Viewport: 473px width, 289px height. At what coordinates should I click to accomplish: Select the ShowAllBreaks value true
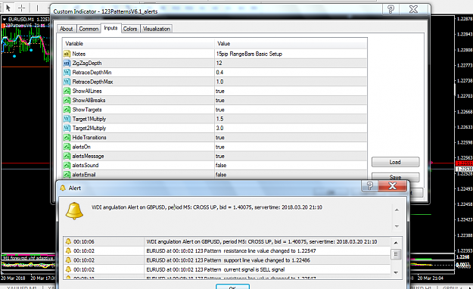tap(220, 101)
